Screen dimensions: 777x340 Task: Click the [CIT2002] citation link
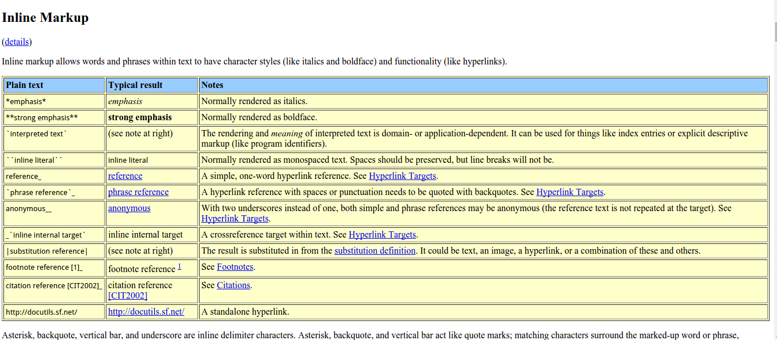(128, 296)
